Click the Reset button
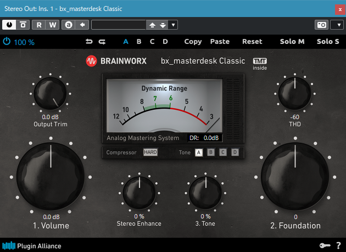 point(252,42)
